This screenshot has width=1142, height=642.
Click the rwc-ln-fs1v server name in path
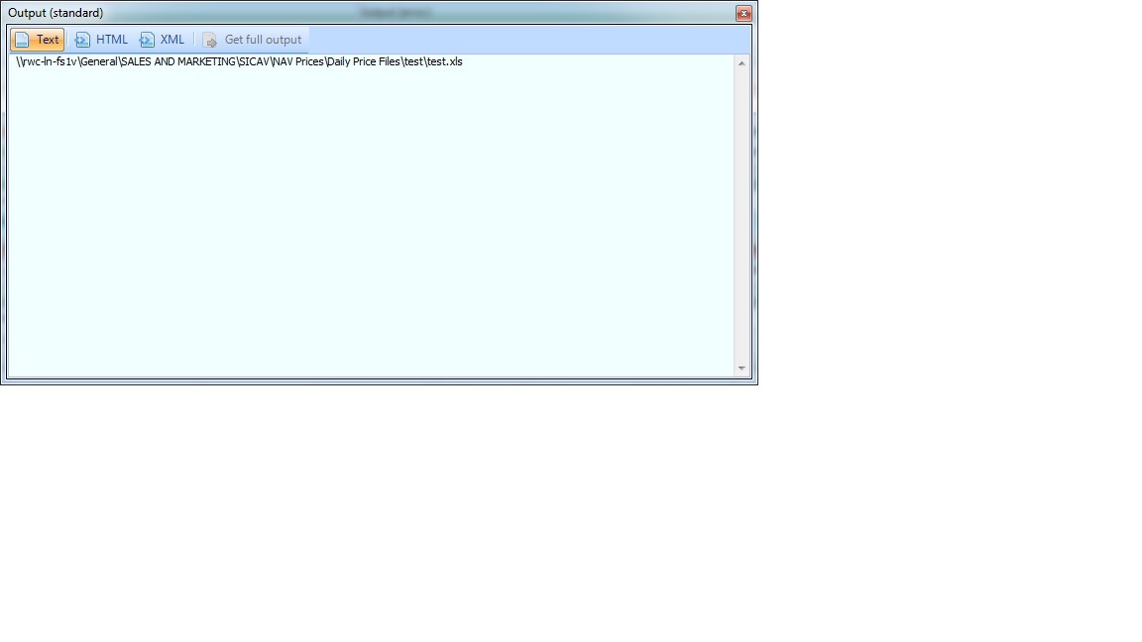click(50, 61)
